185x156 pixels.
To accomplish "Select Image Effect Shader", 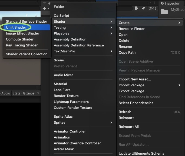I will point(27,33).
